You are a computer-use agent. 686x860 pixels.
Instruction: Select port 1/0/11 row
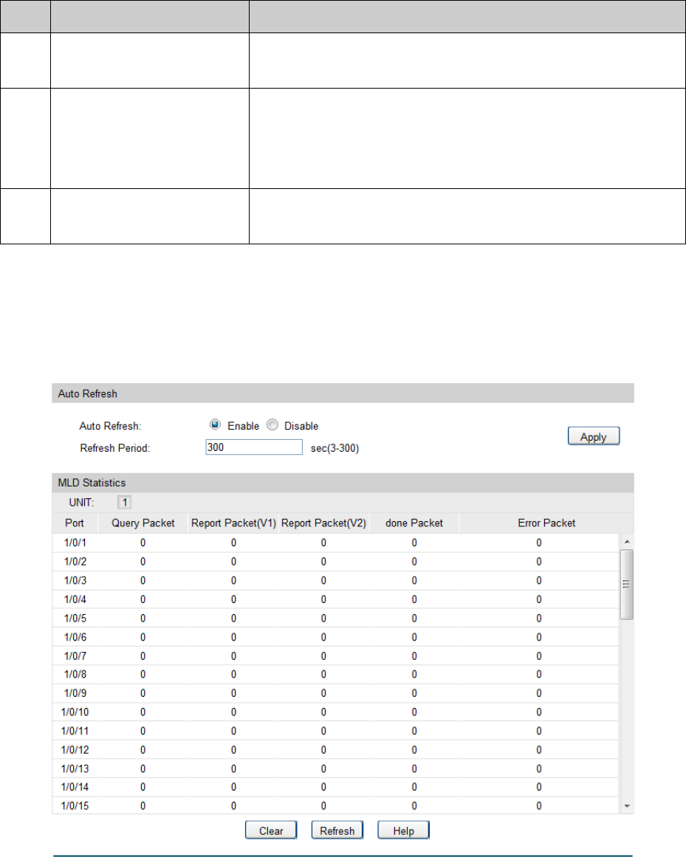coord(336,731)
